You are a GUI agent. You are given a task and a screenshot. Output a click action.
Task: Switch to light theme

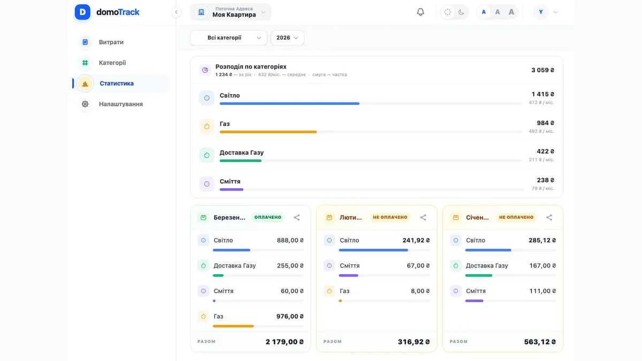tap(448, 12)
